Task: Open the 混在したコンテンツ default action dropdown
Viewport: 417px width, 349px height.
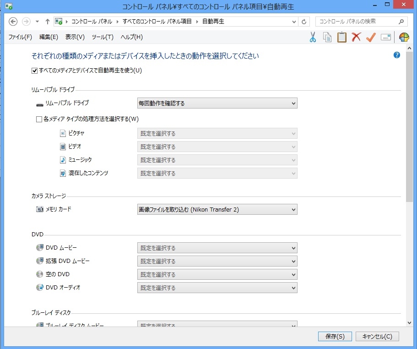Action: tap(217, 174)
